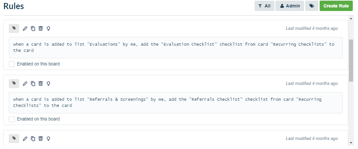Copy the Evaluations rule
The image size is (358, 149).
[x=33, y=29]
